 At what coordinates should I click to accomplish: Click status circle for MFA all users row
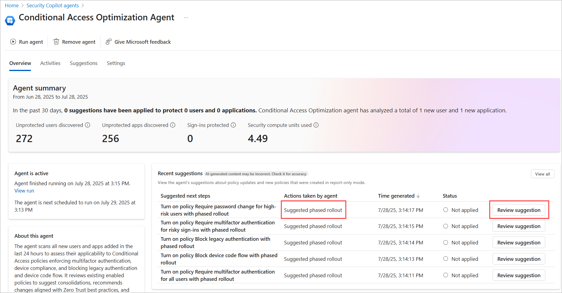(x=446, y=275)
